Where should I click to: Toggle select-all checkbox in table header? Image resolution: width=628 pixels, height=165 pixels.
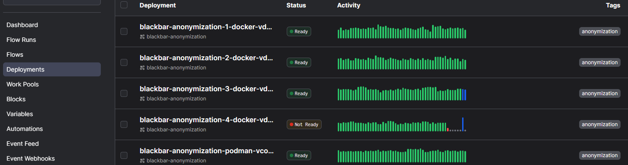point(124,5)
